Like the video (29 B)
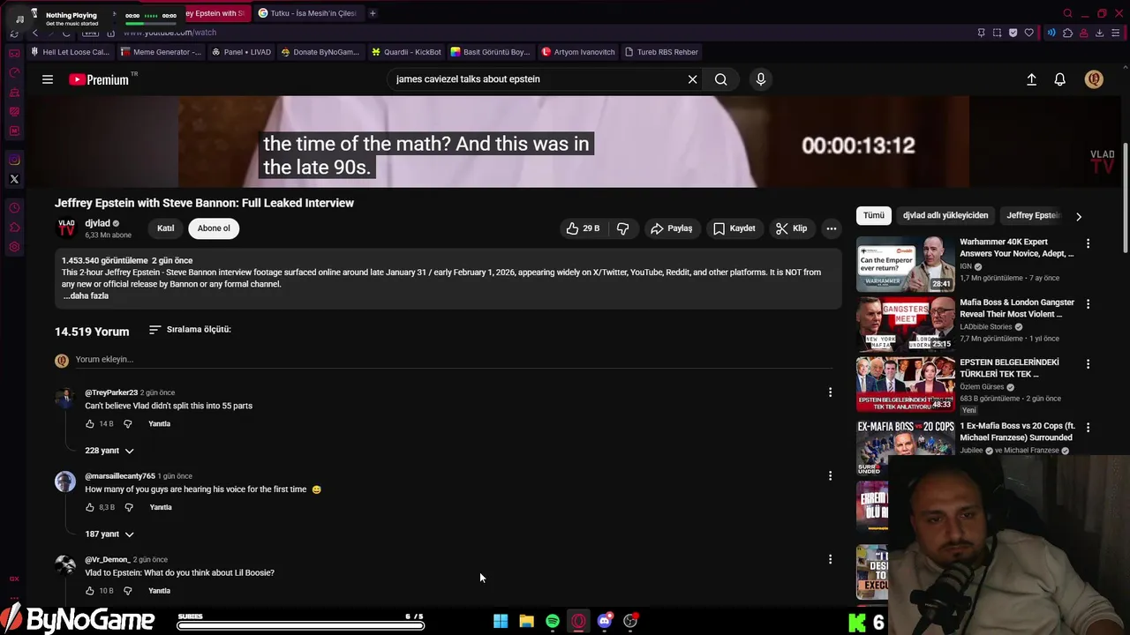Image resolution: width=1130 pixels, height=635 pixels. point(584,228)
